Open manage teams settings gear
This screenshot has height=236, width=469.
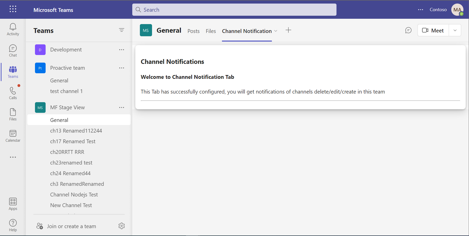pos(122,226)
